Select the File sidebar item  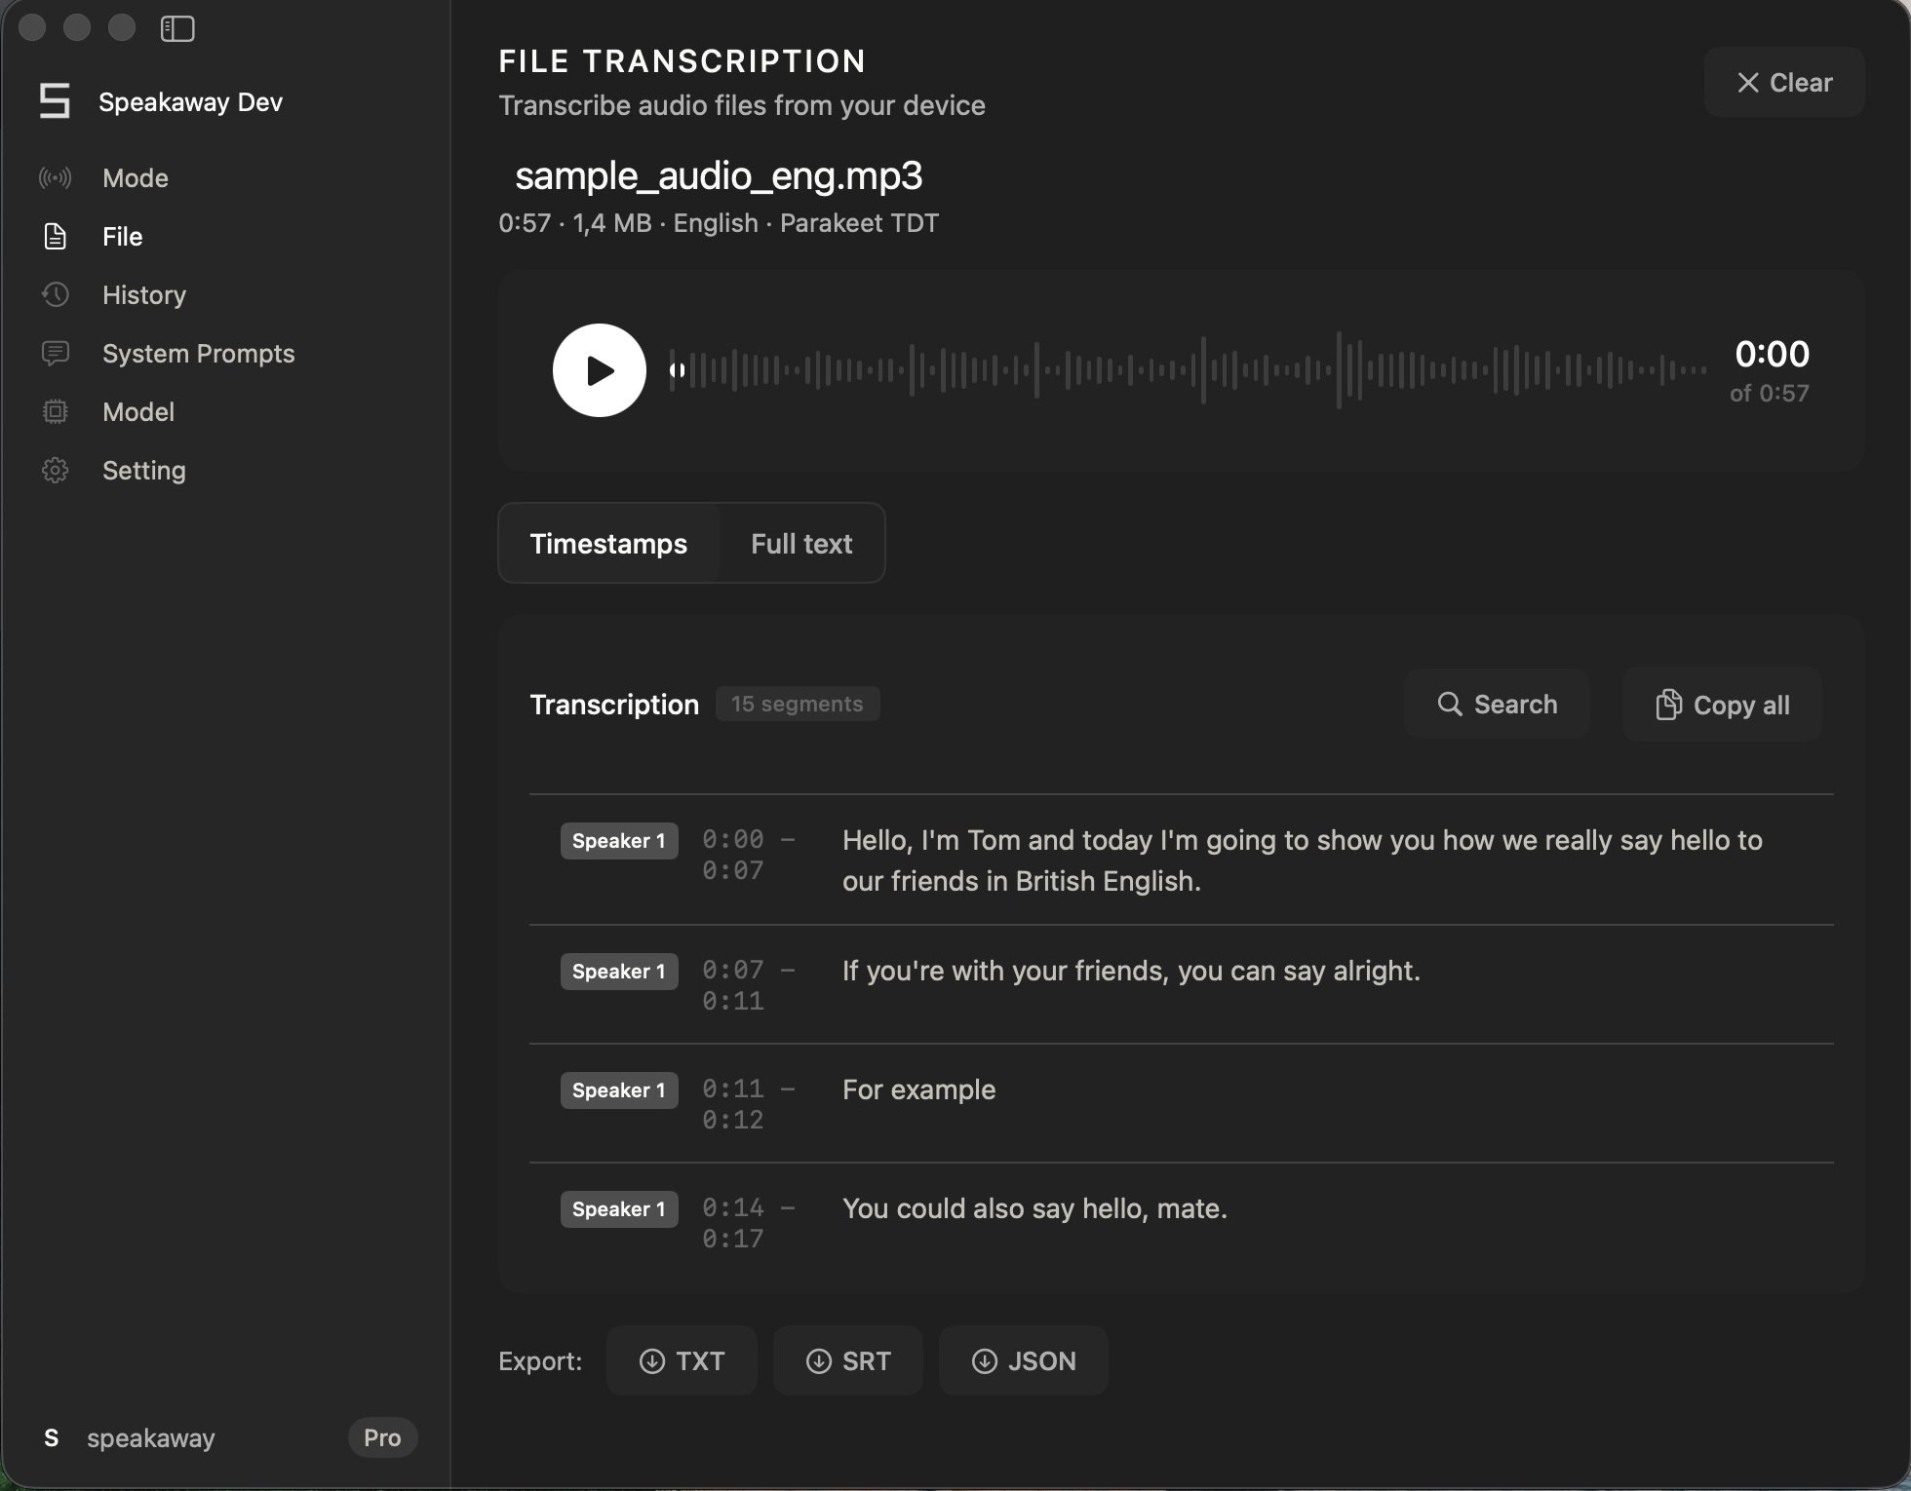pyautogui.click(x=123, y=237)
